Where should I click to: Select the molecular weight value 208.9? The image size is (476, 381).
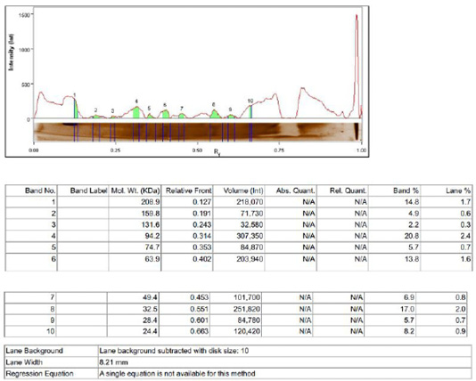151,202
